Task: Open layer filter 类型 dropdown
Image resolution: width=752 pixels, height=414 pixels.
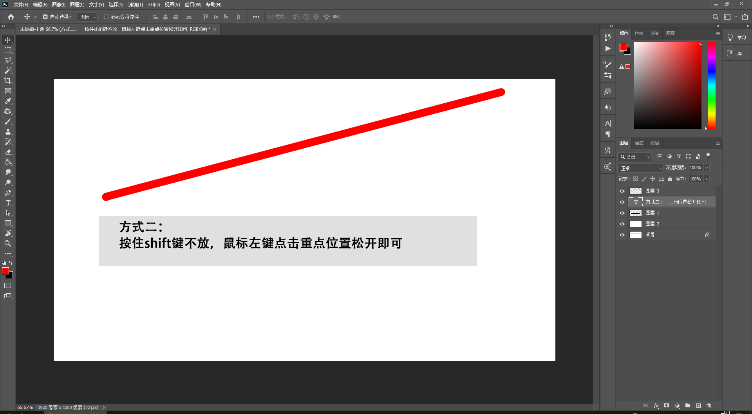Action: 634,157
